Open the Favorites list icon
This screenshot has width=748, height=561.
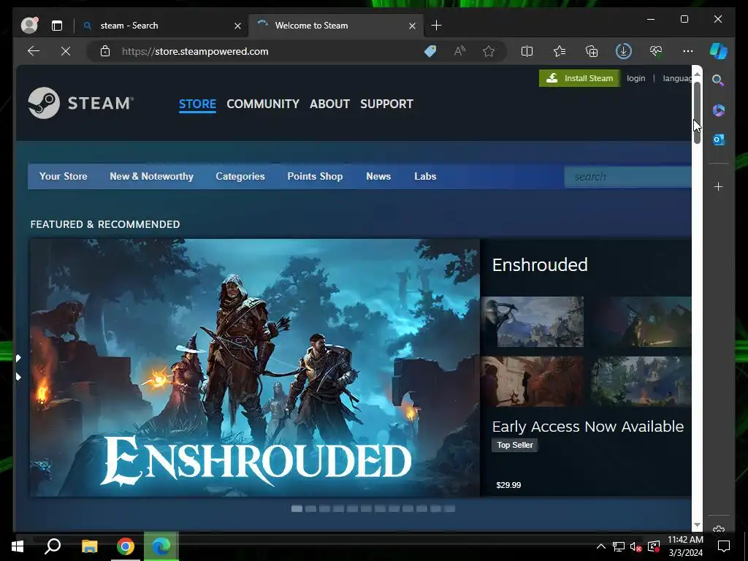(x=560, y=51)
